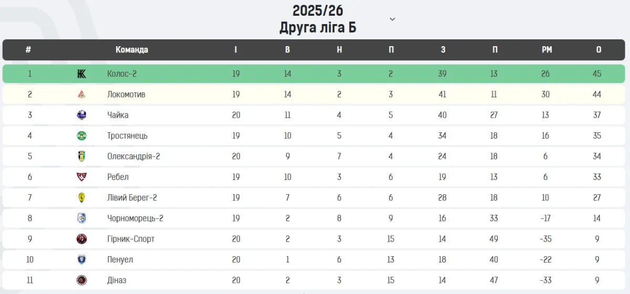The image size is (630, 294).
Task: Click the Чорноморець-2 team logo
Action: (81, 218)
